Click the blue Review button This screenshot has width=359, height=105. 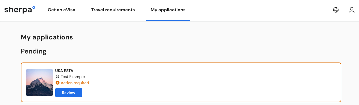(69, 93)
